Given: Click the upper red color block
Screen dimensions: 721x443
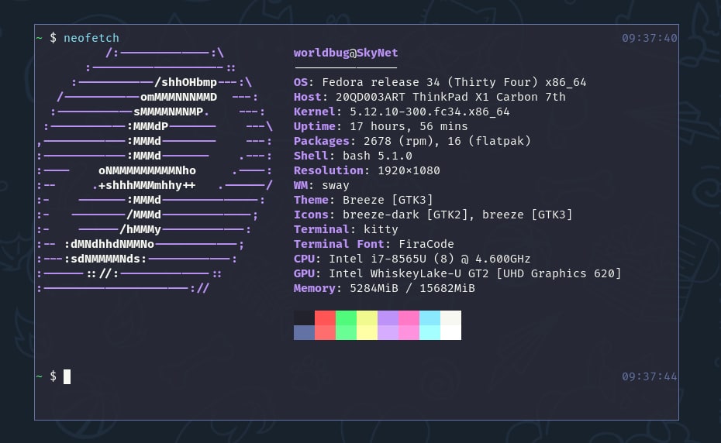Looking at the screenshot, I should [x=325, y=318].
